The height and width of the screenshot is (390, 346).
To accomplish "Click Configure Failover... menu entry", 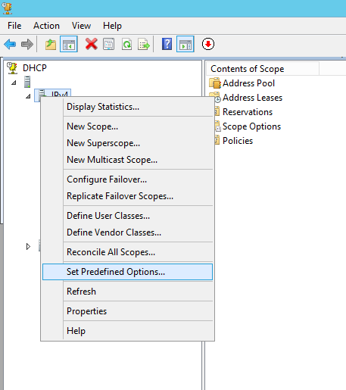I will coord(128,179).
